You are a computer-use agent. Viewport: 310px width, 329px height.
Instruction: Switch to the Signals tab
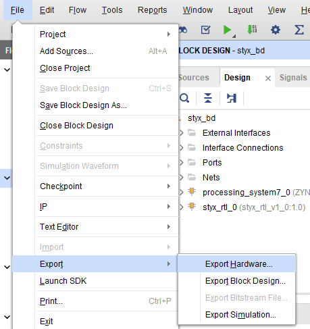tap(293, 78)
